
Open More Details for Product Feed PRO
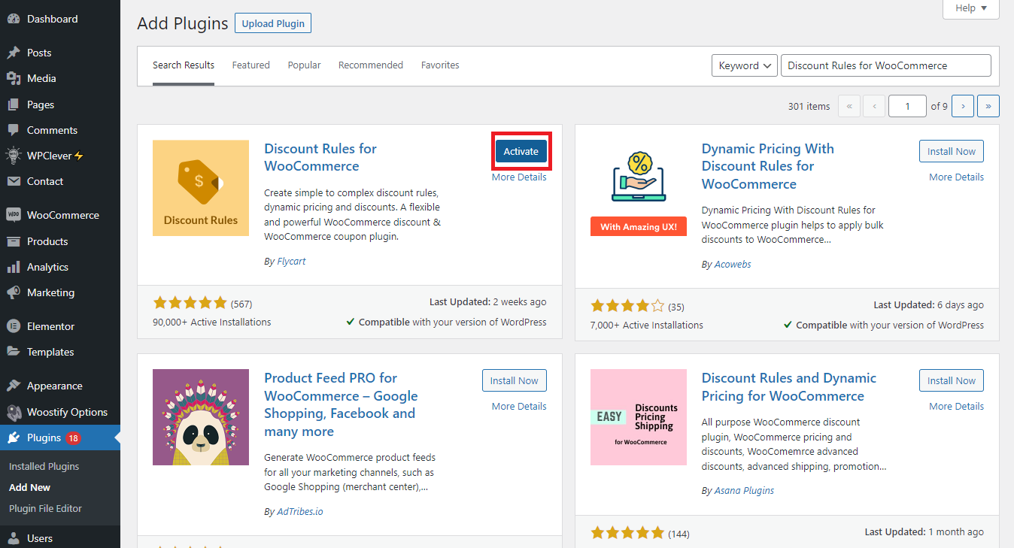(x=519, y=407)
